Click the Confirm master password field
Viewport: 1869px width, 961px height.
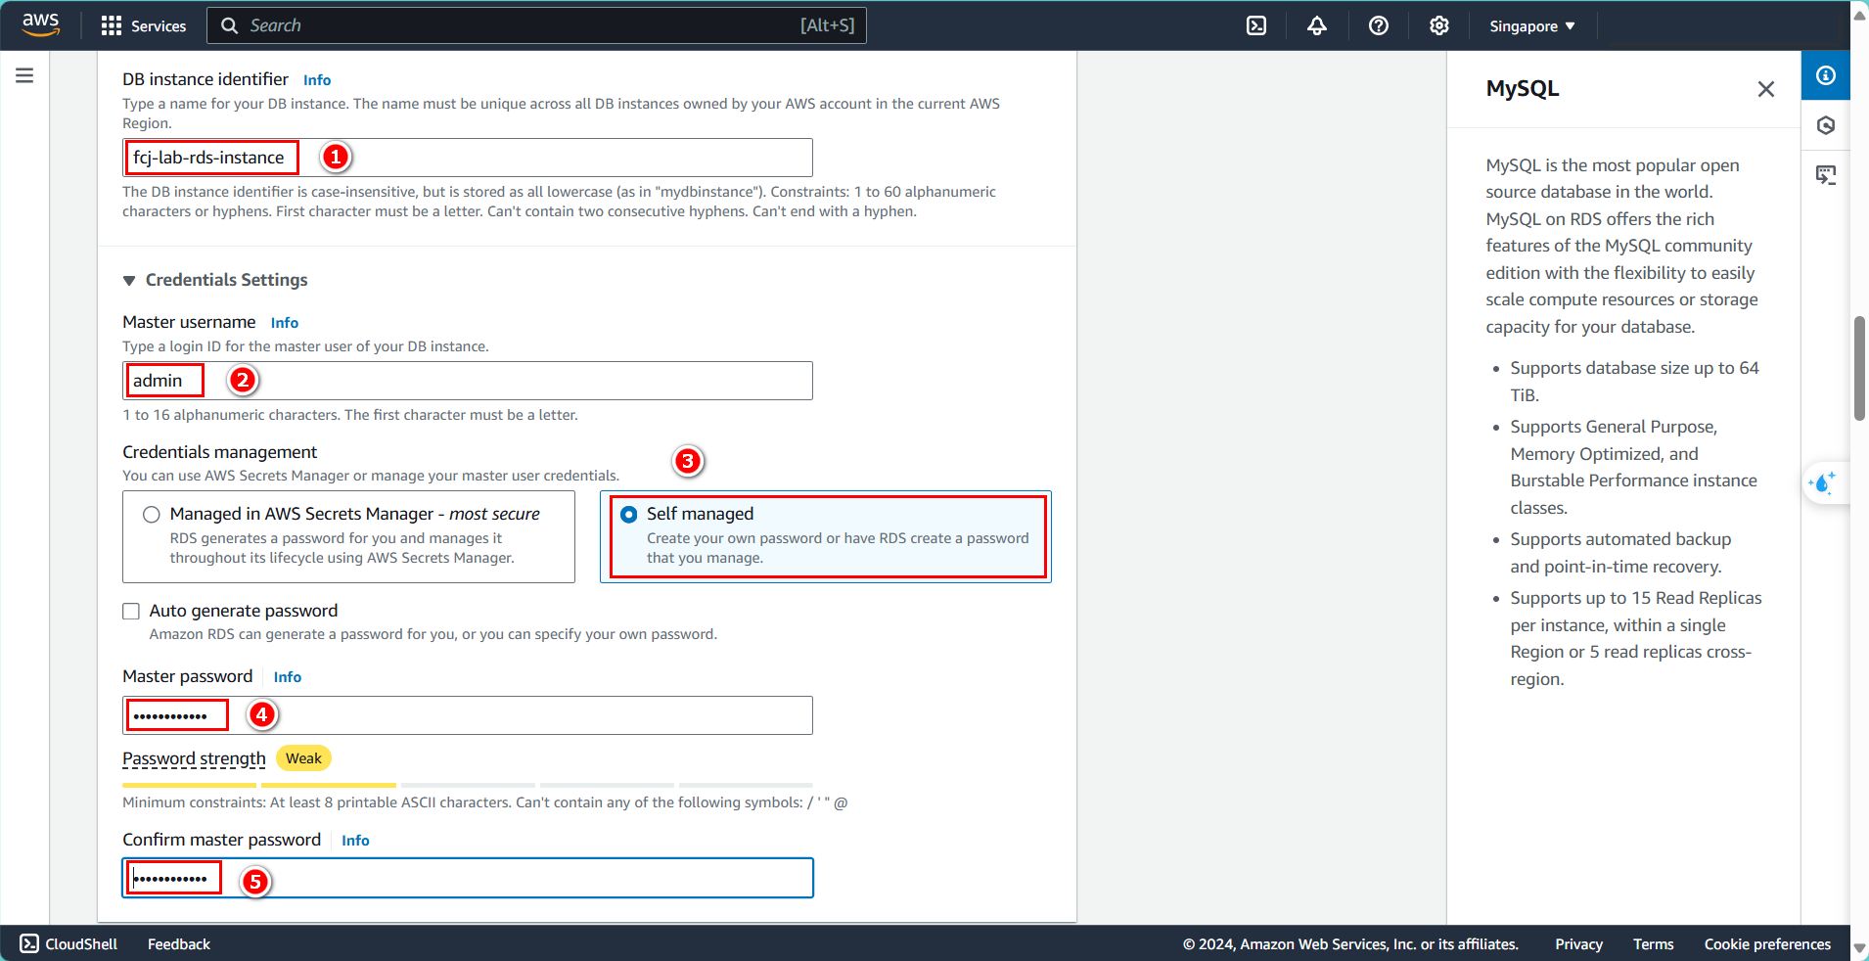click(x=468, y=878)
